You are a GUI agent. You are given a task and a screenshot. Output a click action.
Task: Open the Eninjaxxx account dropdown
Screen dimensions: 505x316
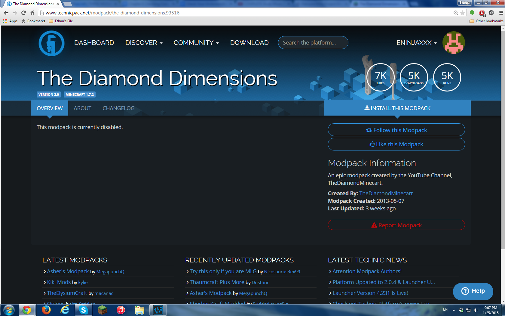[x=417, y=43]
